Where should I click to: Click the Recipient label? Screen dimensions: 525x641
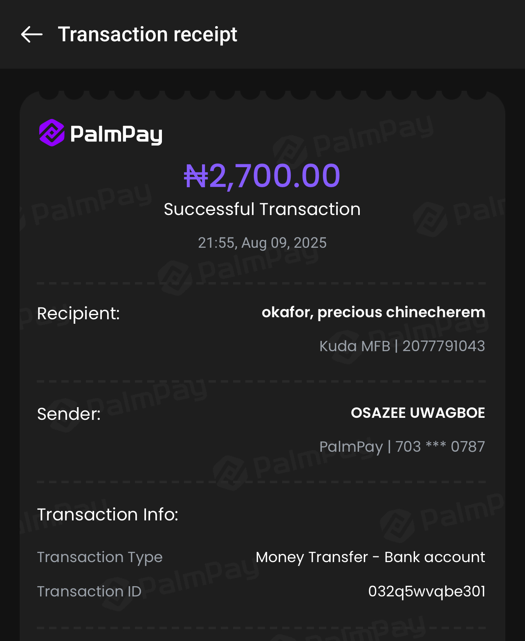[x=78, y=314]
